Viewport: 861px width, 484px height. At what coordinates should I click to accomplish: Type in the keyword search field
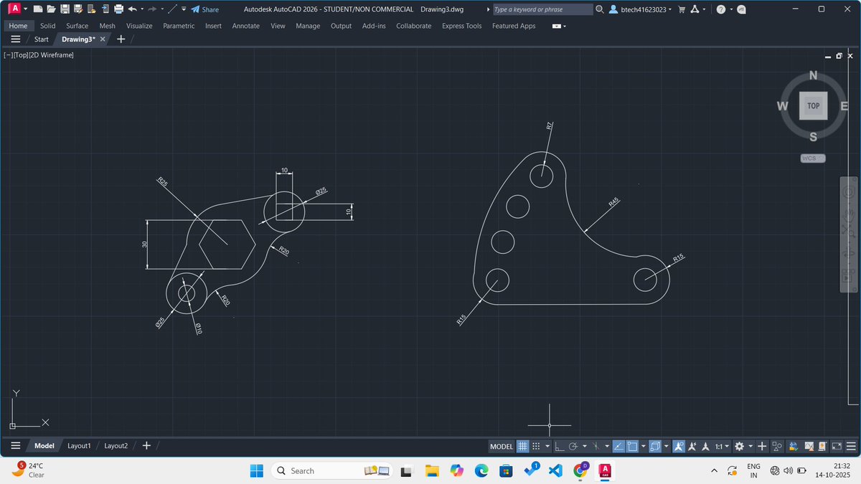[542, 9]
